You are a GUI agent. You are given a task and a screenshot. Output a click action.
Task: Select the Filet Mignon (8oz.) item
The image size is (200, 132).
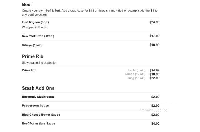(35, 22)
